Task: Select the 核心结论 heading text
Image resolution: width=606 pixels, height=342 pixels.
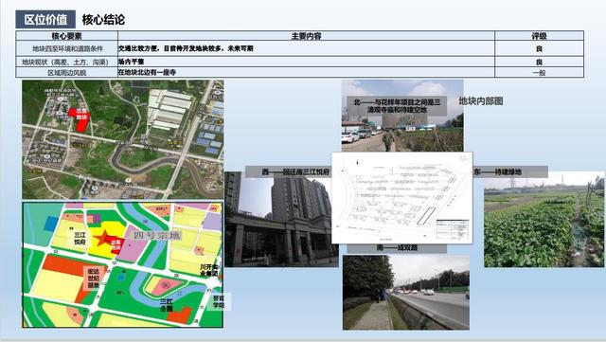Action: [x=103, y=20]
